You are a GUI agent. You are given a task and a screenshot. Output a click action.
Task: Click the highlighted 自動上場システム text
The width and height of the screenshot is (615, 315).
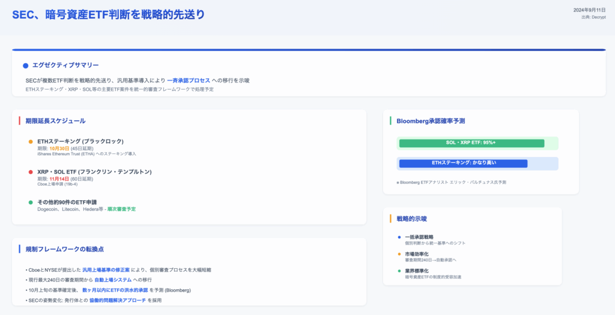pyautogui.click(x=113, y=280)
